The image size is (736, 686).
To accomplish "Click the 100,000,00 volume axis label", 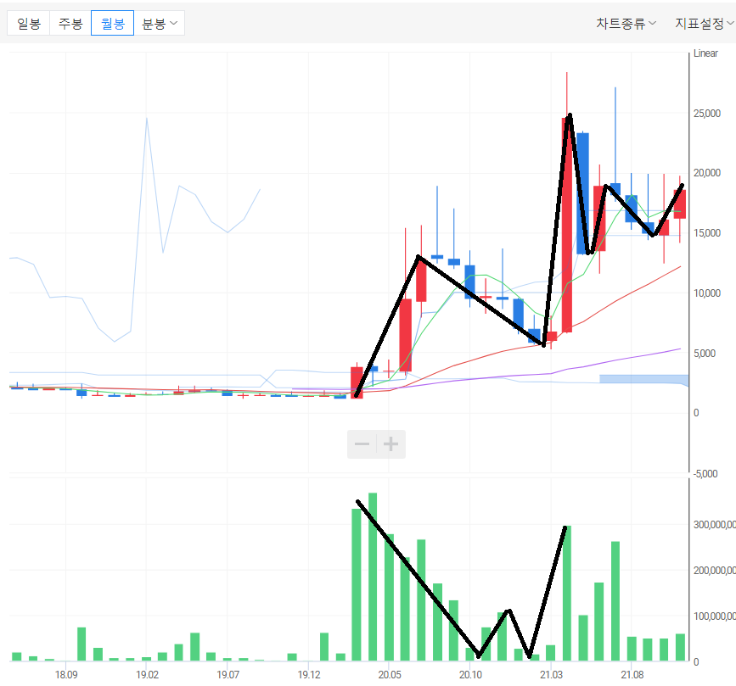I will 715,616.
